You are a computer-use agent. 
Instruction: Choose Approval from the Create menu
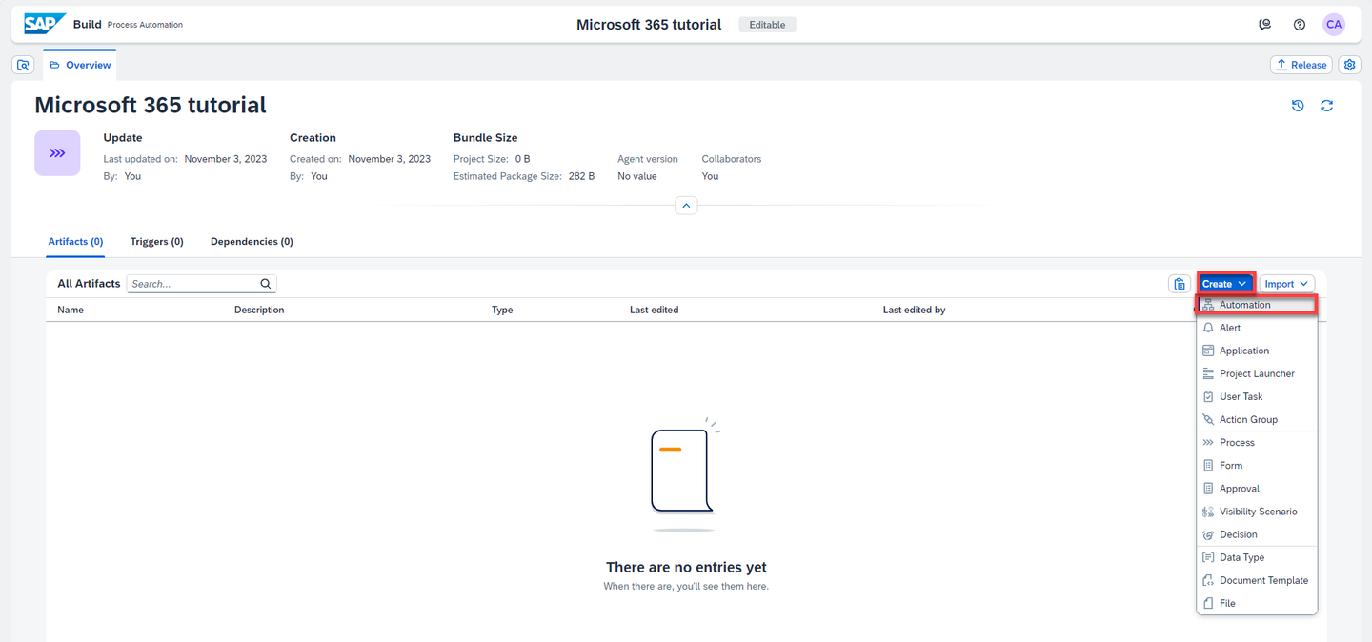(x=1257, y=489)
